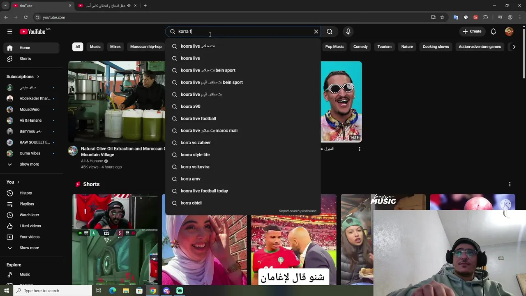The width and height of the screenshot is (526, 296).
Task: Choose the 'koora live' suggestion
Action: (243, 58)
